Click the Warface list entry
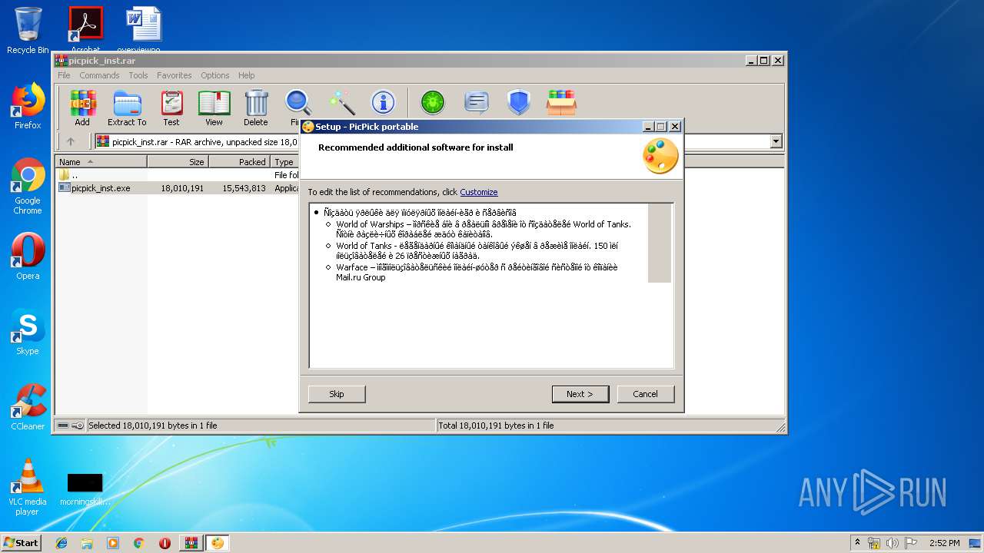Viewport: 984px width, 553px height. click(x=477, y=272)
